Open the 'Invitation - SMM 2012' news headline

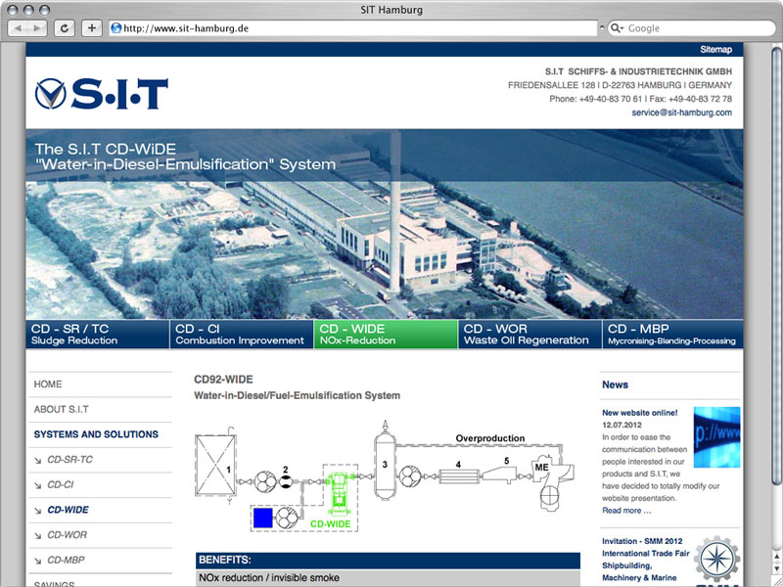point(642,541)
